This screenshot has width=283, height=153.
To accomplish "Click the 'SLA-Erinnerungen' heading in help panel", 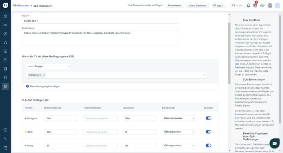I will [x=254, y=79].
